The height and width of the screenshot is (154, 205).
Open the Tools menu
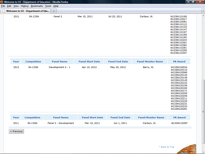tap(48, 6)
